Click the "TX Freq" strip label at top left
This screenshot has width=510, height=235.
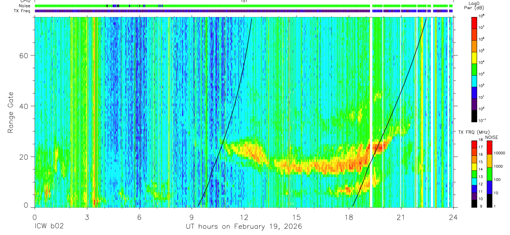pos(22,11)
